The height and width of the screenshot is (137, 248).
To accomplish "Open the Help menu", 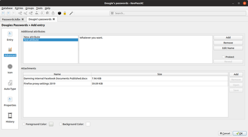I will (x=47, y=8).
